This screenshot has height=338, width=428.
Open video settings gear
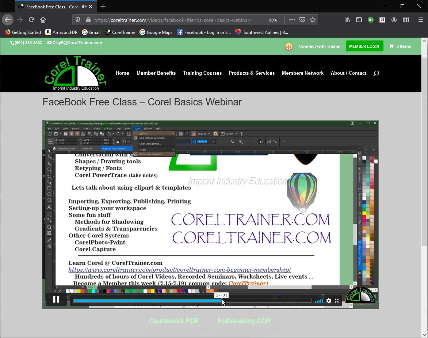329,301
